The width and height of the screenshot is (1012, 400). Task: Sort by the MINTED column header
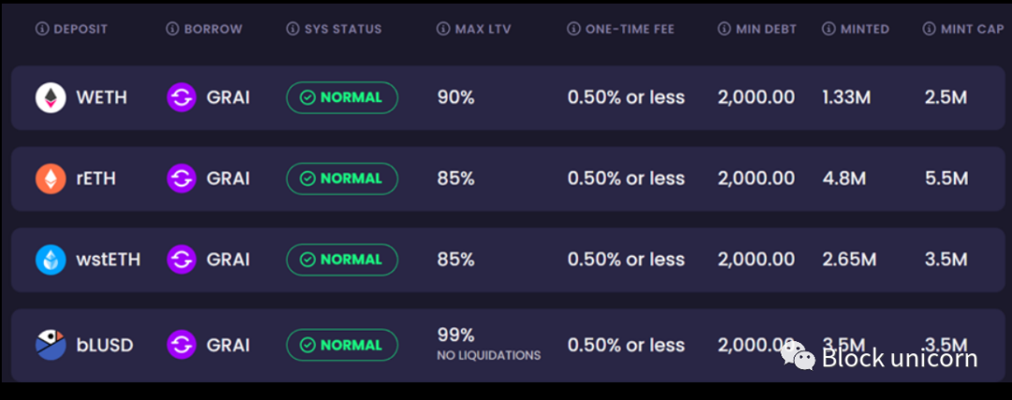point(864,29)
